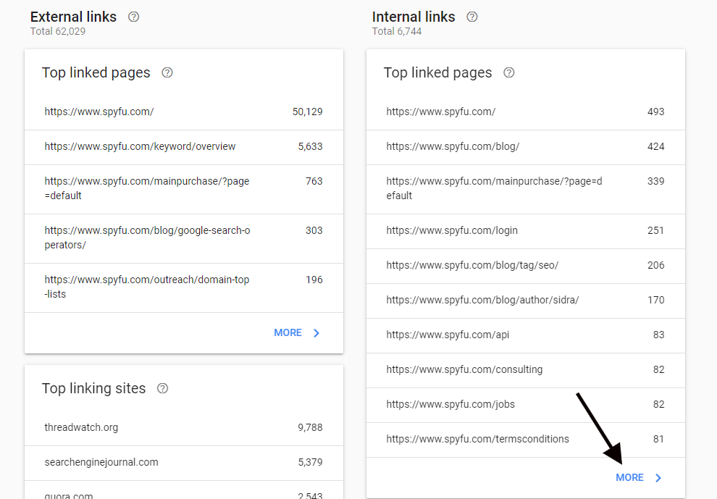The height and width of the screenshot is (499, 717).
Task: Open searchenginejournal.com linking site row
Action: pyautogui.click(x=101, y=462)
